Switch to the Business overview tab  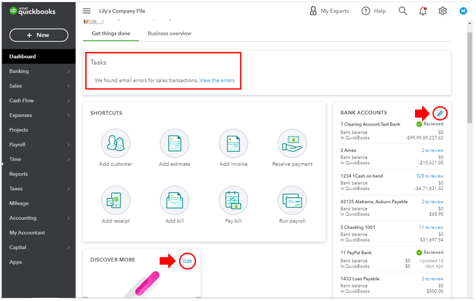click(170, 33)
